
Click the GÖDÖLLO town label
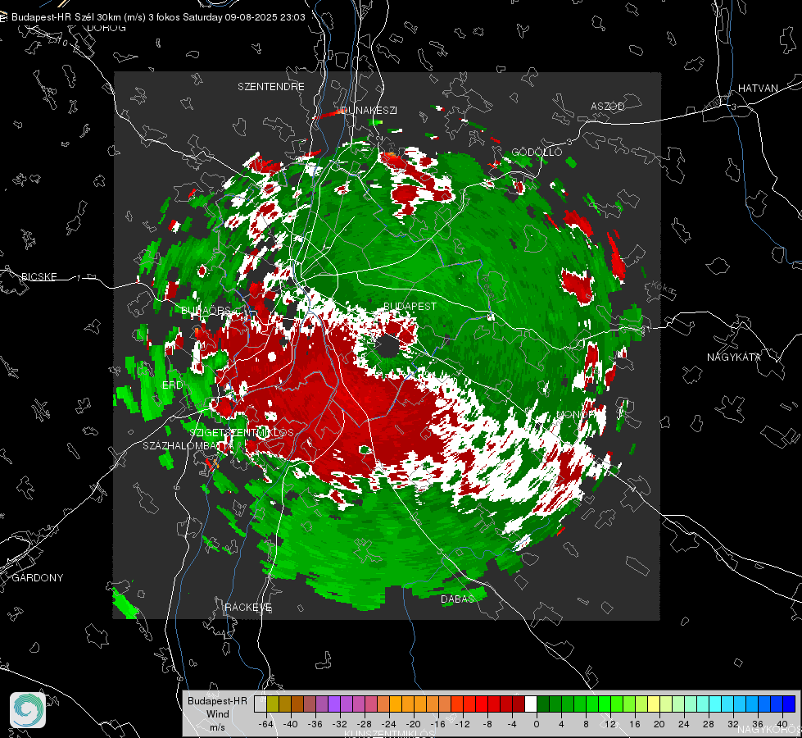(537, 152)
